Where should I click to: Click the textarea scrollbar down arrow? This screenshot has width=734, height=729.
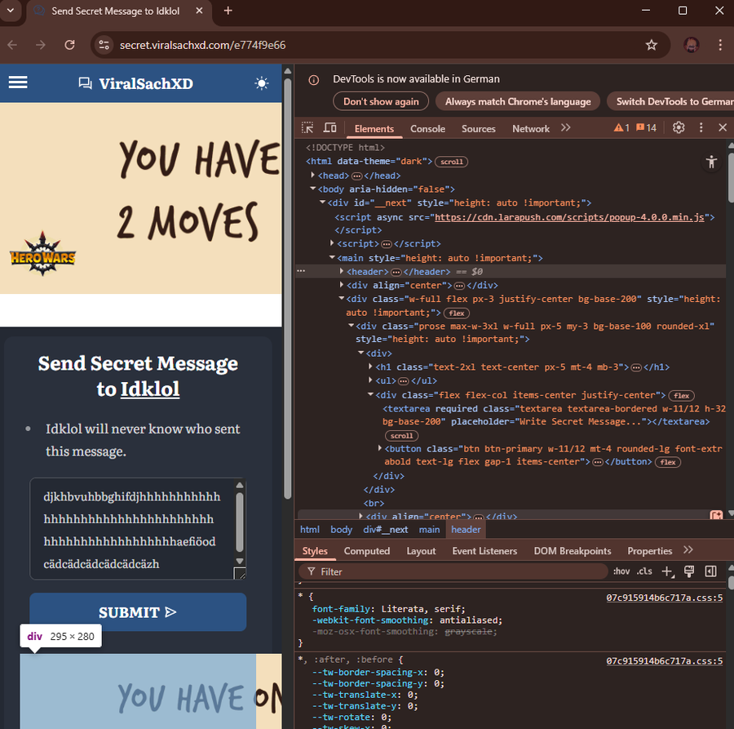240,560
